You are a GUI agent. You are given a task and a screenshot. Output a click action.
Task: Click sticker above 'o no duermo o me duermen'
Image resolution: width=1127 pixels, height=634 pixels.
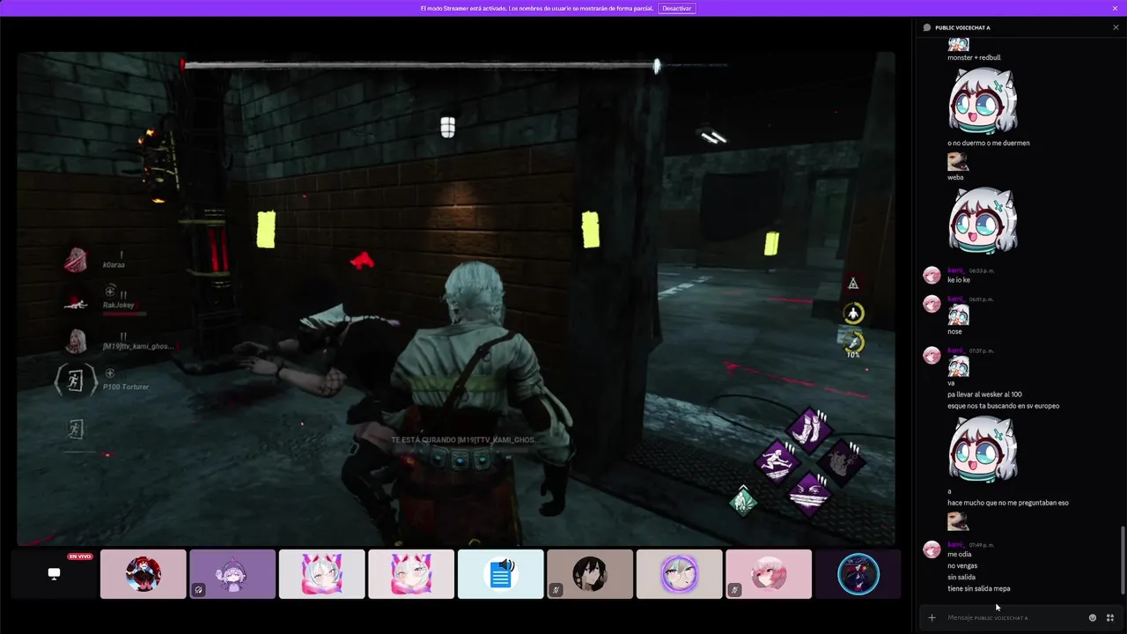(983, 101)
